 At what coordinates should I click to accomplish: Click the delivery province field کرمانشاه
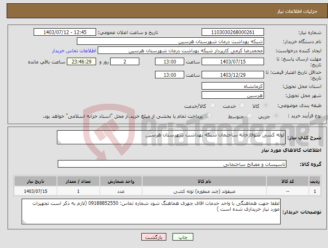[233, 86]
